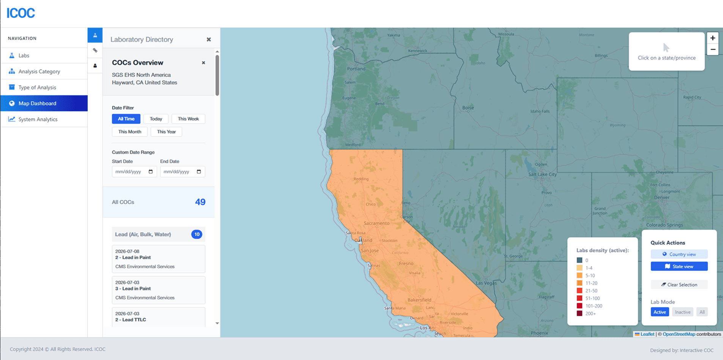Close the COCs Overview card

[x=203, y=63]
